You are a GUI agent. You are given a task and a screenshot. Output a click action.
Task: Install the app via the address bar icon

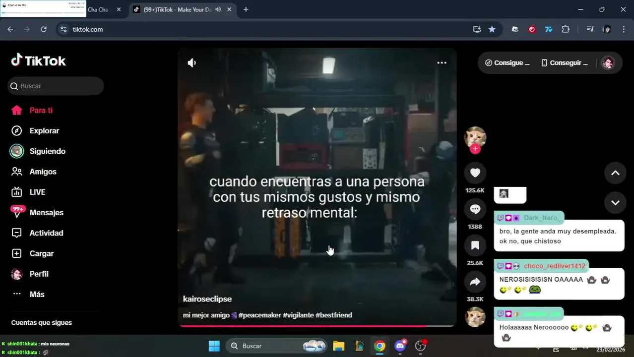[x=477, y=29]
